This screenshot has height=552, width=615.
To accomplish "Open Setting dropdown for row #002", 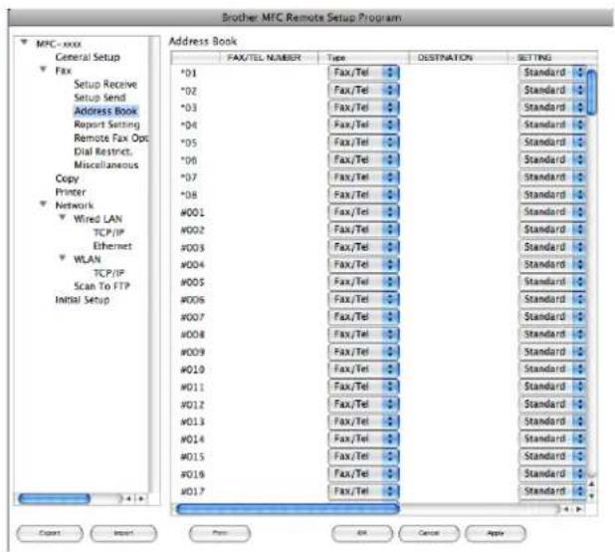I will click(x=552, y=229).
